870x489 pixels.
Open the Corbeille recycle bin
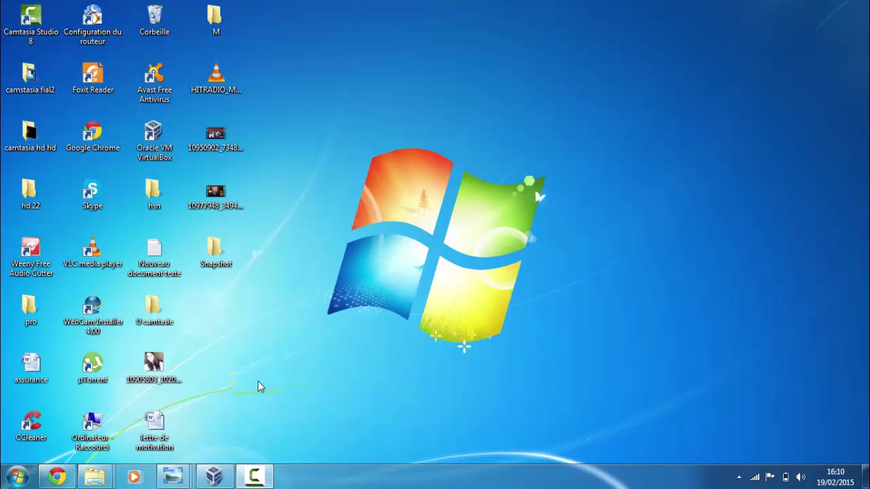pos(154,20)
